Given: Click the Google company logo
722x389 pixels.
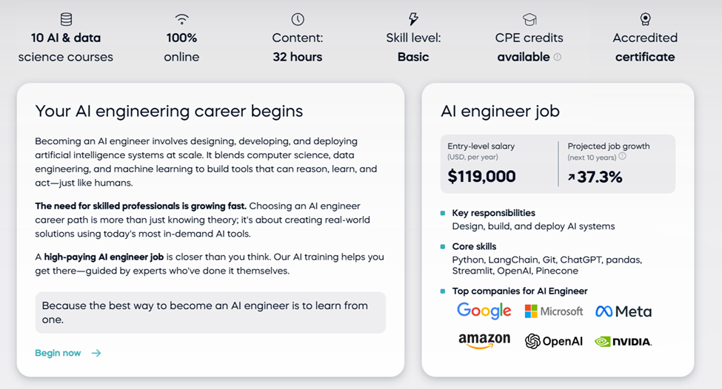Looking at the screenshot, I should [x=484, y=311].
